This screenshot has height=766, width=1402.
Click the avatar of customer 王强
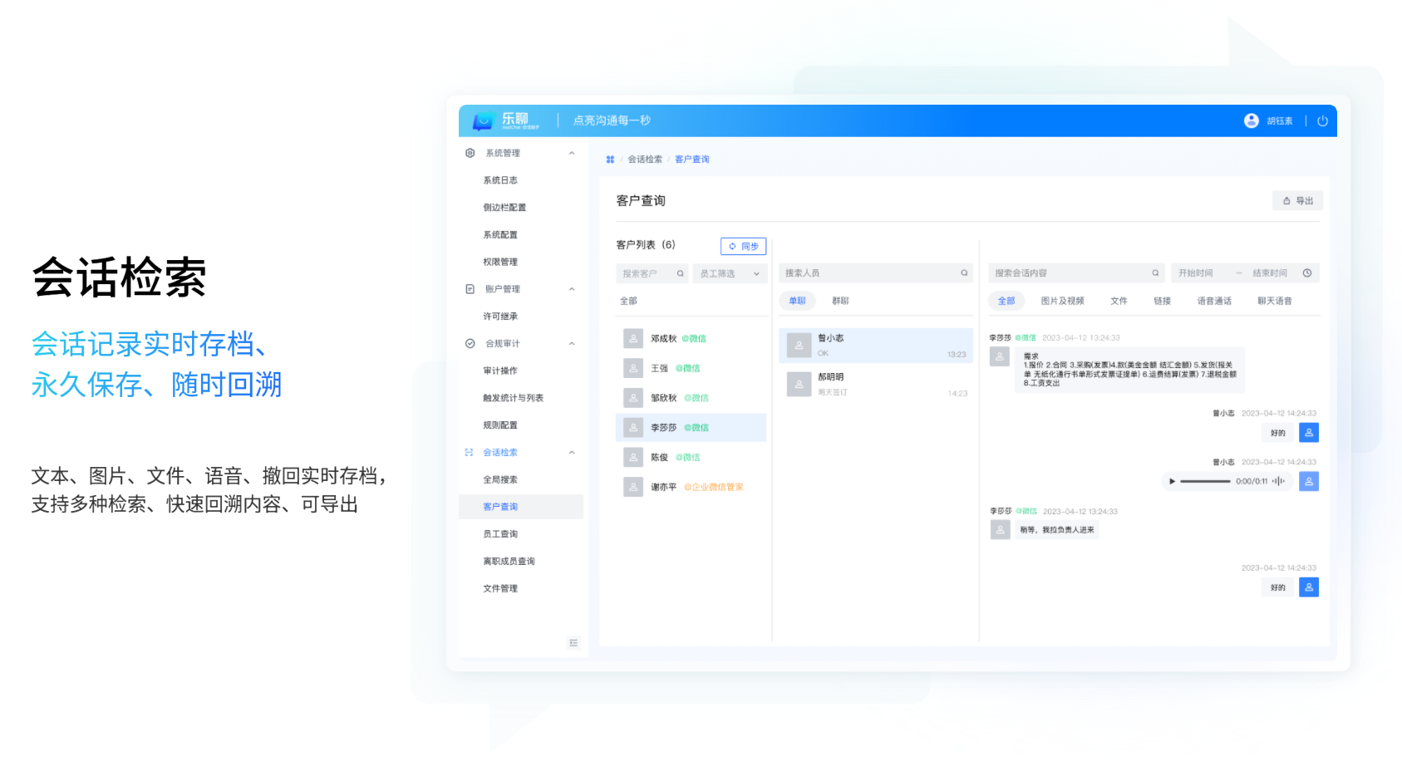pos(633,368)
